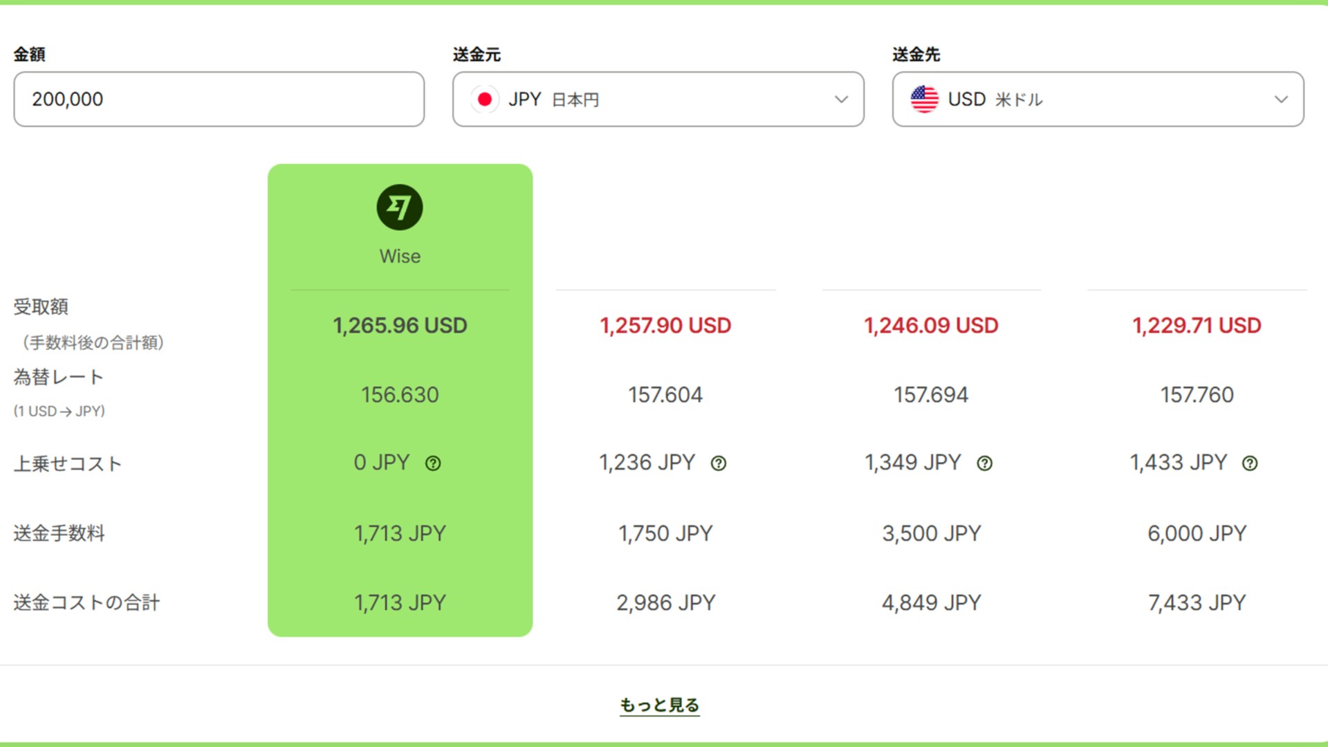Open the JPY 日本円 currency selector

click(x=657, y=100)
